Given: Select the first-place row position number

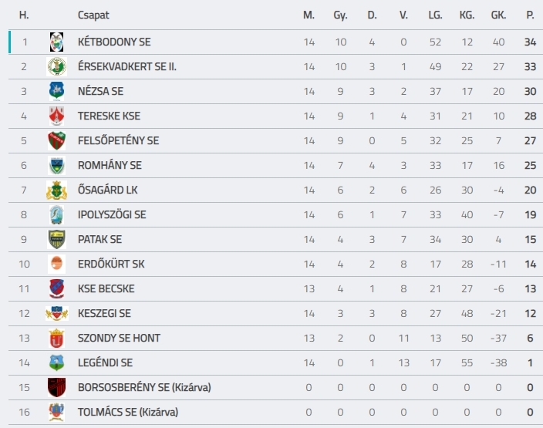Looking at the screenshot, I should (24, 42).
